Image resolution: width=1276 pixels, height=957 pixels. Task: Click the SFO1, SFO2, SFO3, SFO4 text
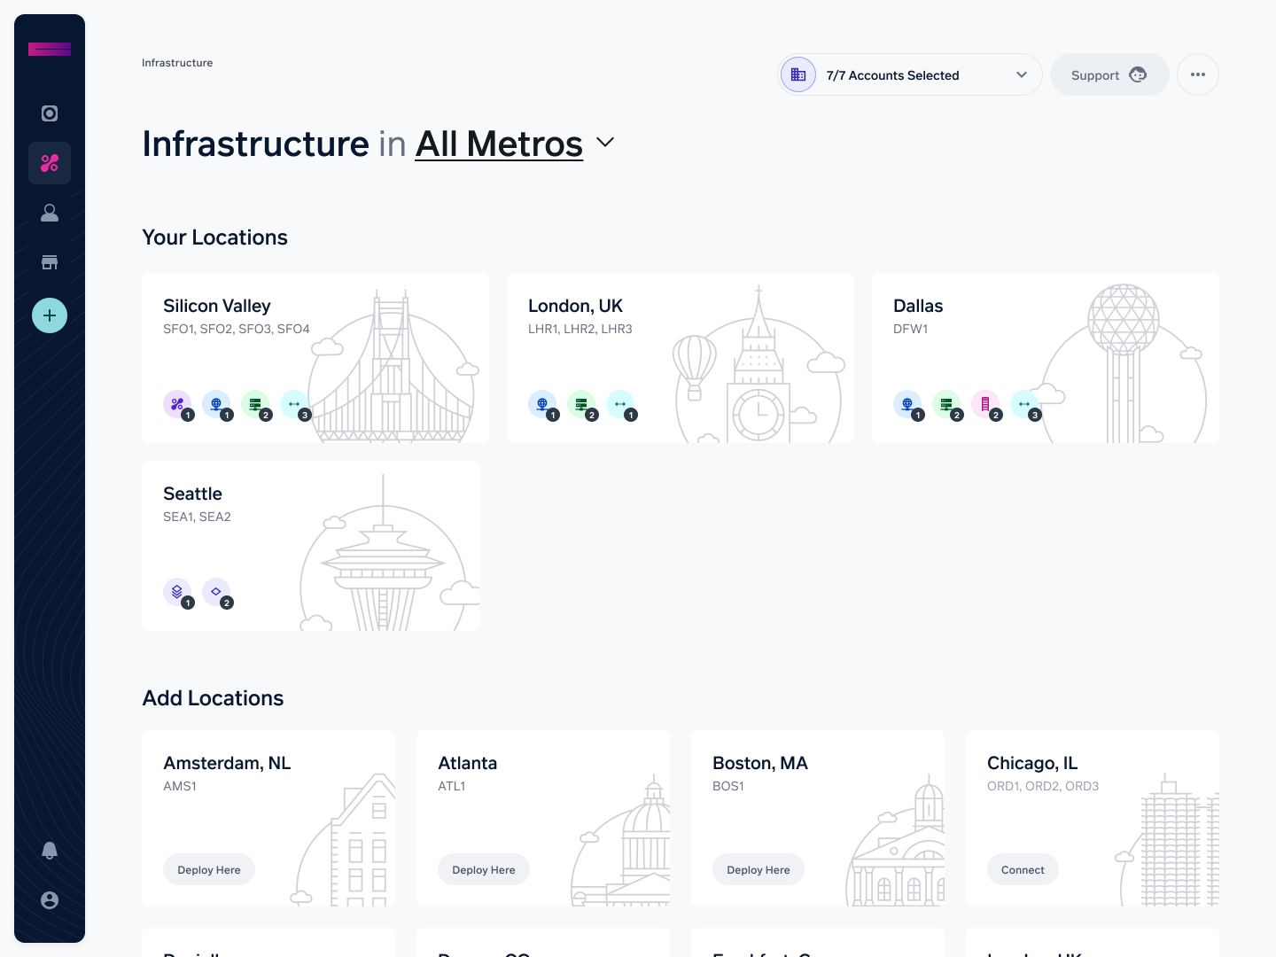pos(237,329)
